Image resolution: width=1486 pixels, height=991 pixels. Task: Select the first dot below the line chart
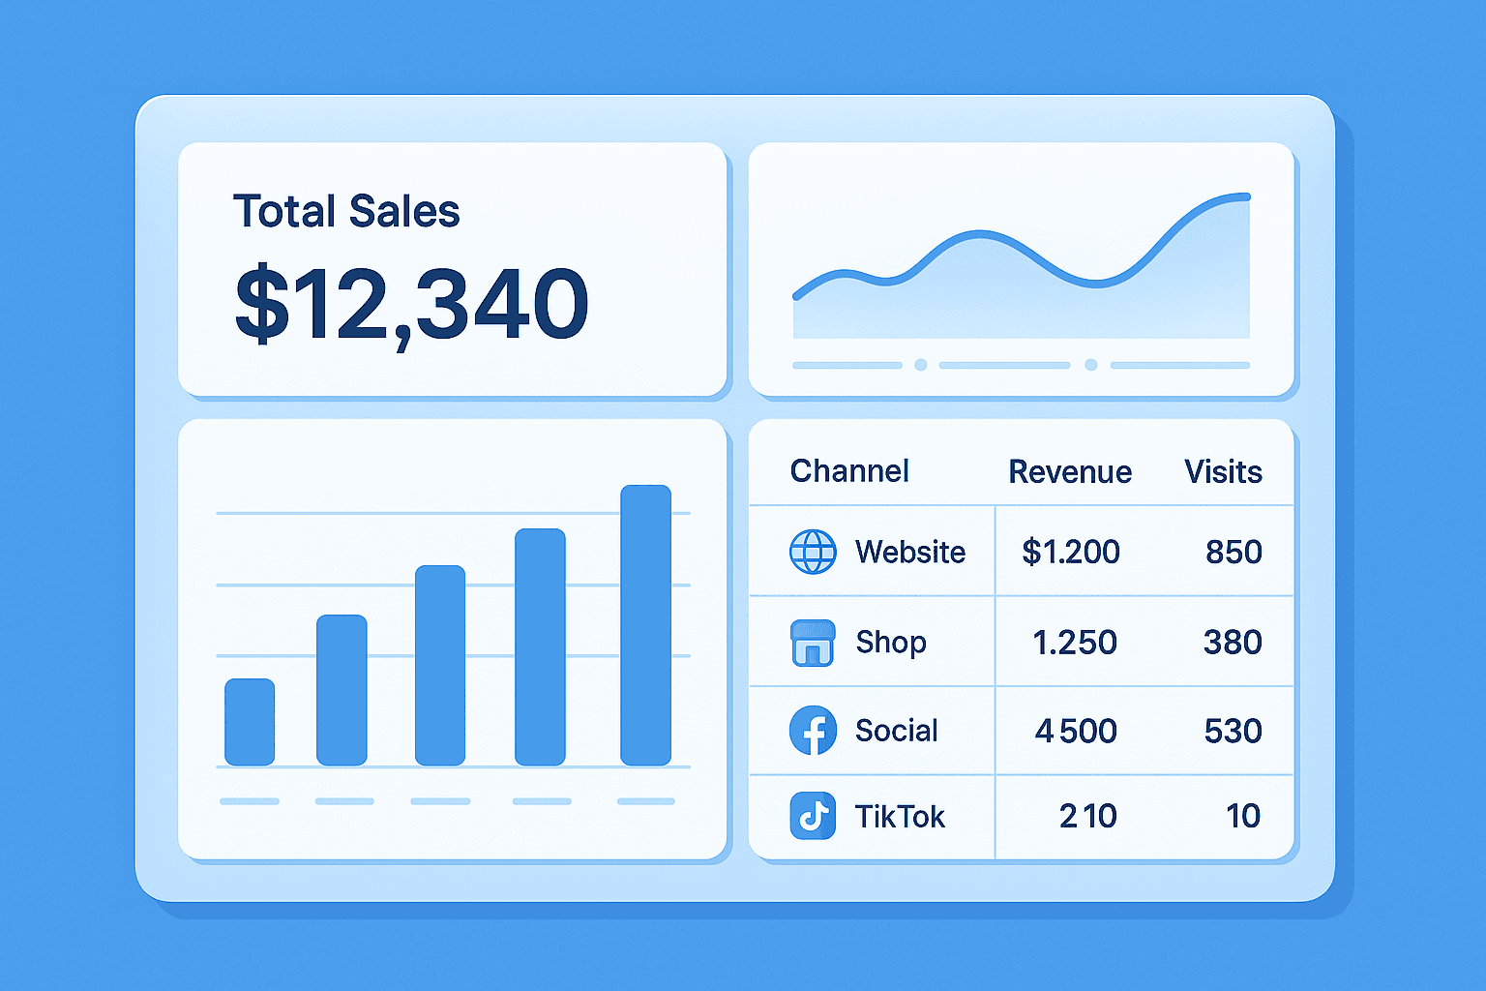(x=921, y=365)
